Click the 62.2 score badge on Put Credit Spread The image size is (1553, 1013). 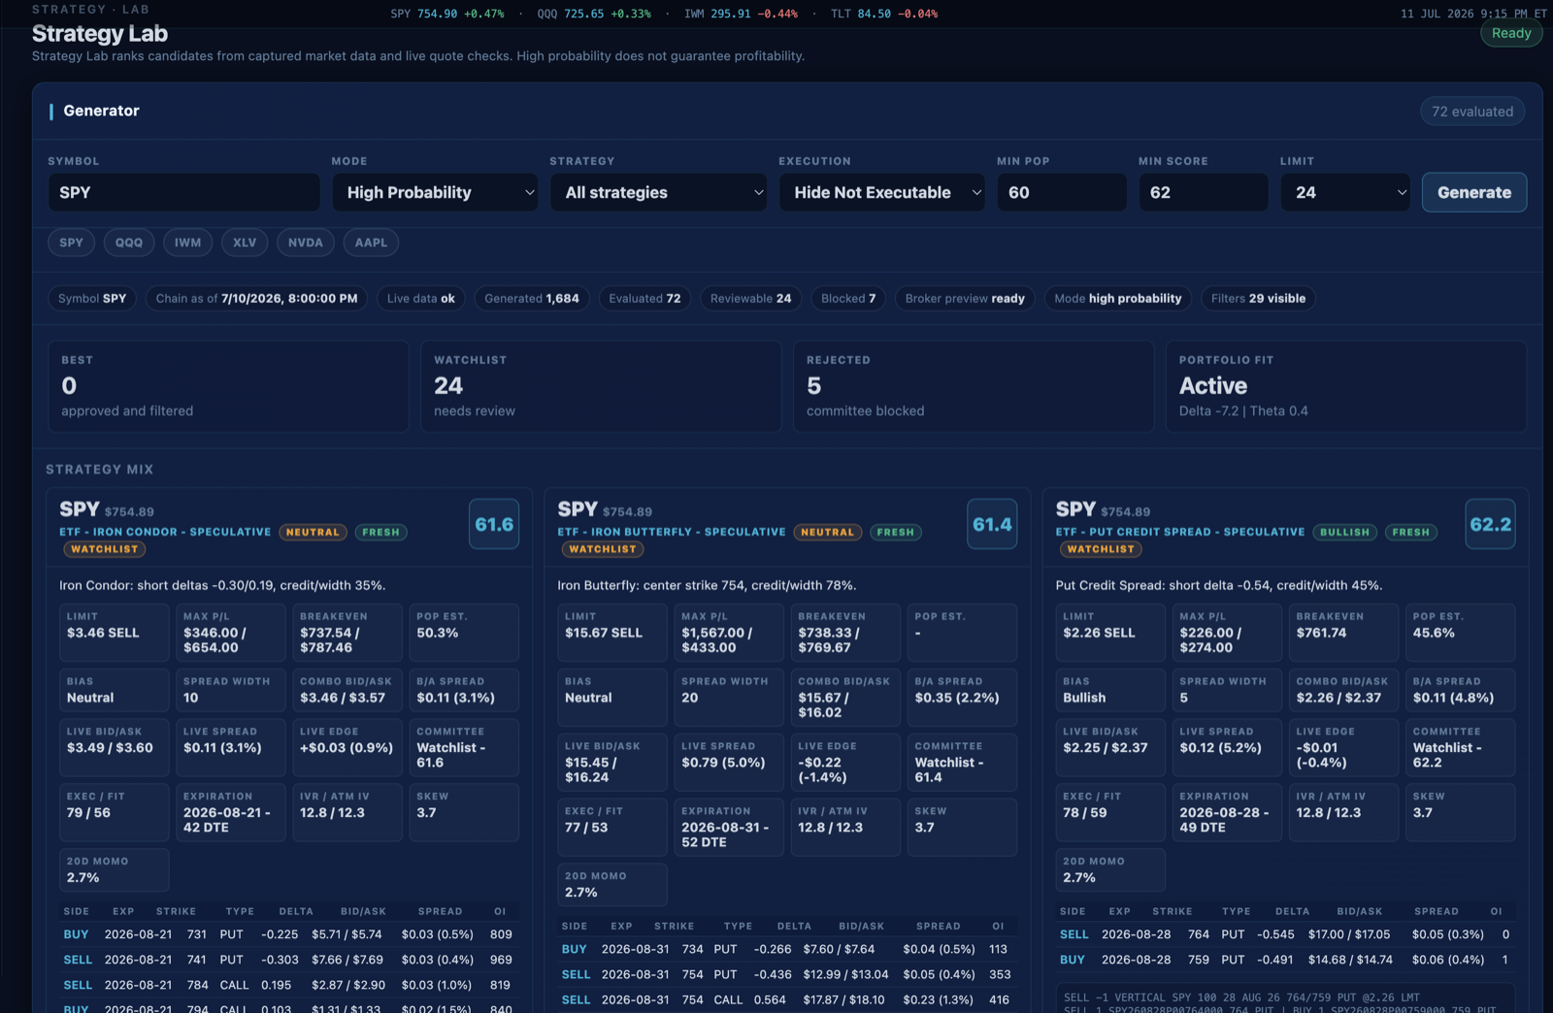click(x=1490, y=524)
